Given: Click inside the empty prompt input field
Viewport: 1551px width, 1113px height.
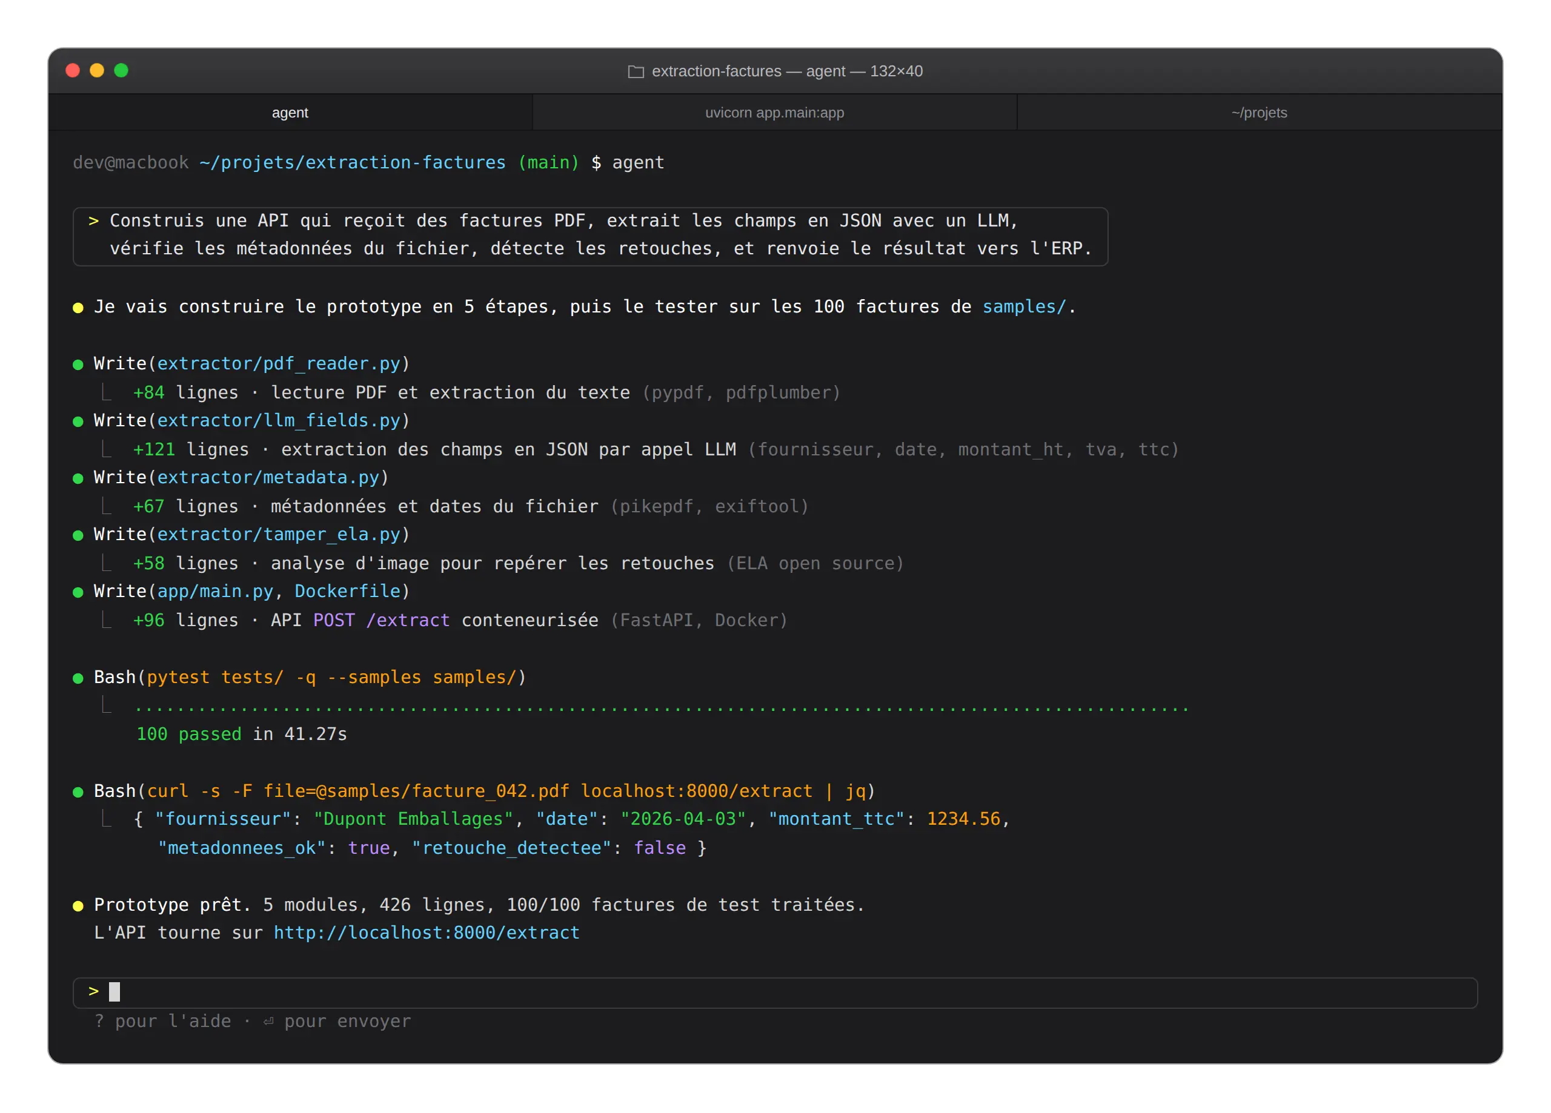Looking at the screenshot, I should coord(775,992).
